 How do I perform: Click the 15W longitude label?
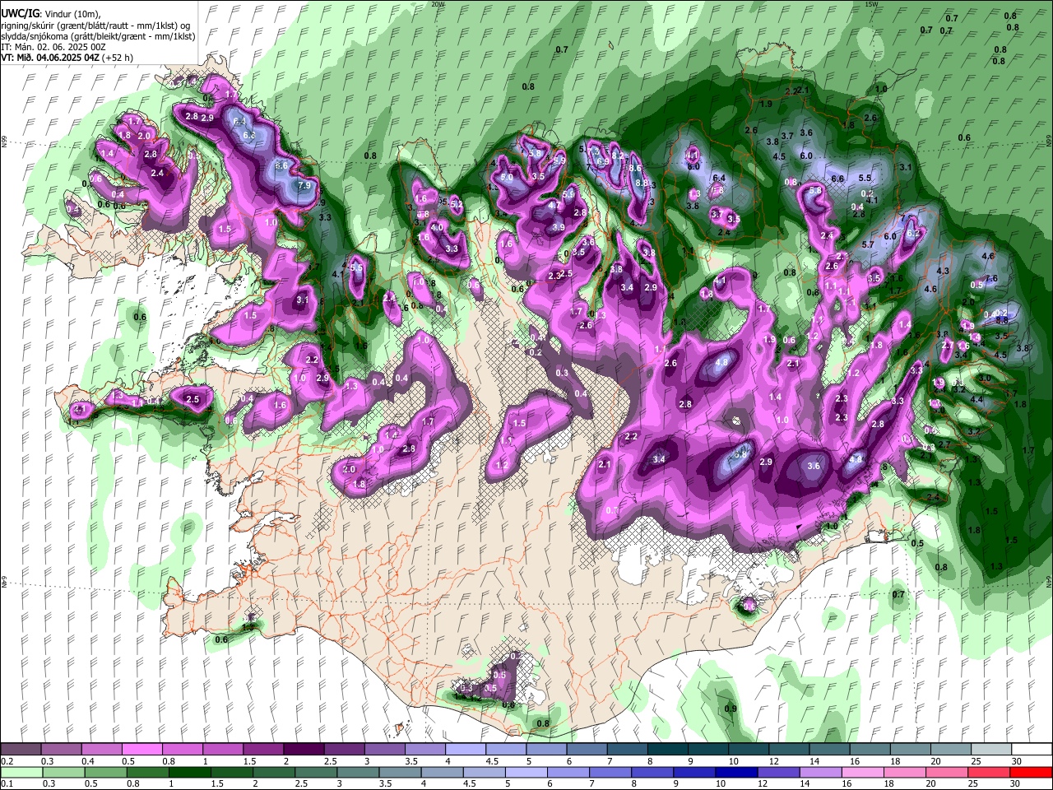pos(871,4)
